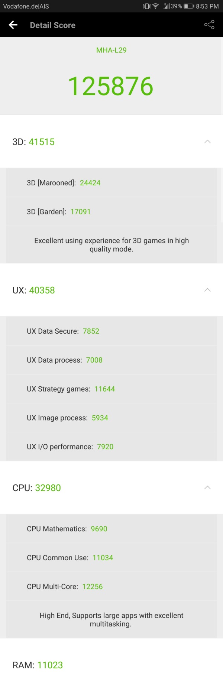
Task: Select the UX I/O performance row
Action: (x=111, y=447)
